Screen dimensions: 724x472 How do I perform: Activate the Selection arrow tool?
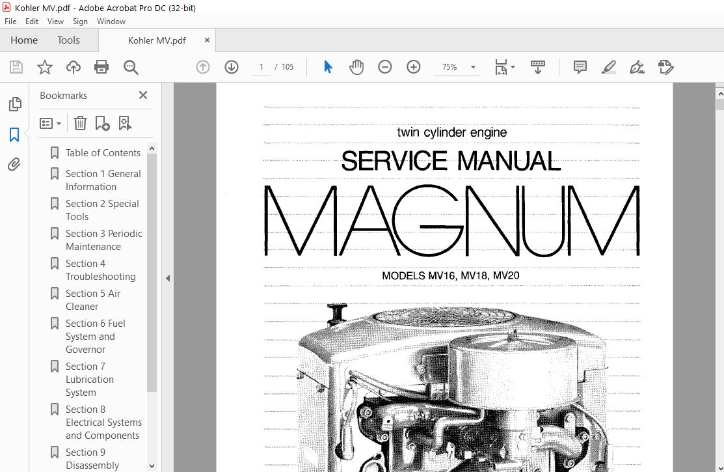[x=328, y=67]
